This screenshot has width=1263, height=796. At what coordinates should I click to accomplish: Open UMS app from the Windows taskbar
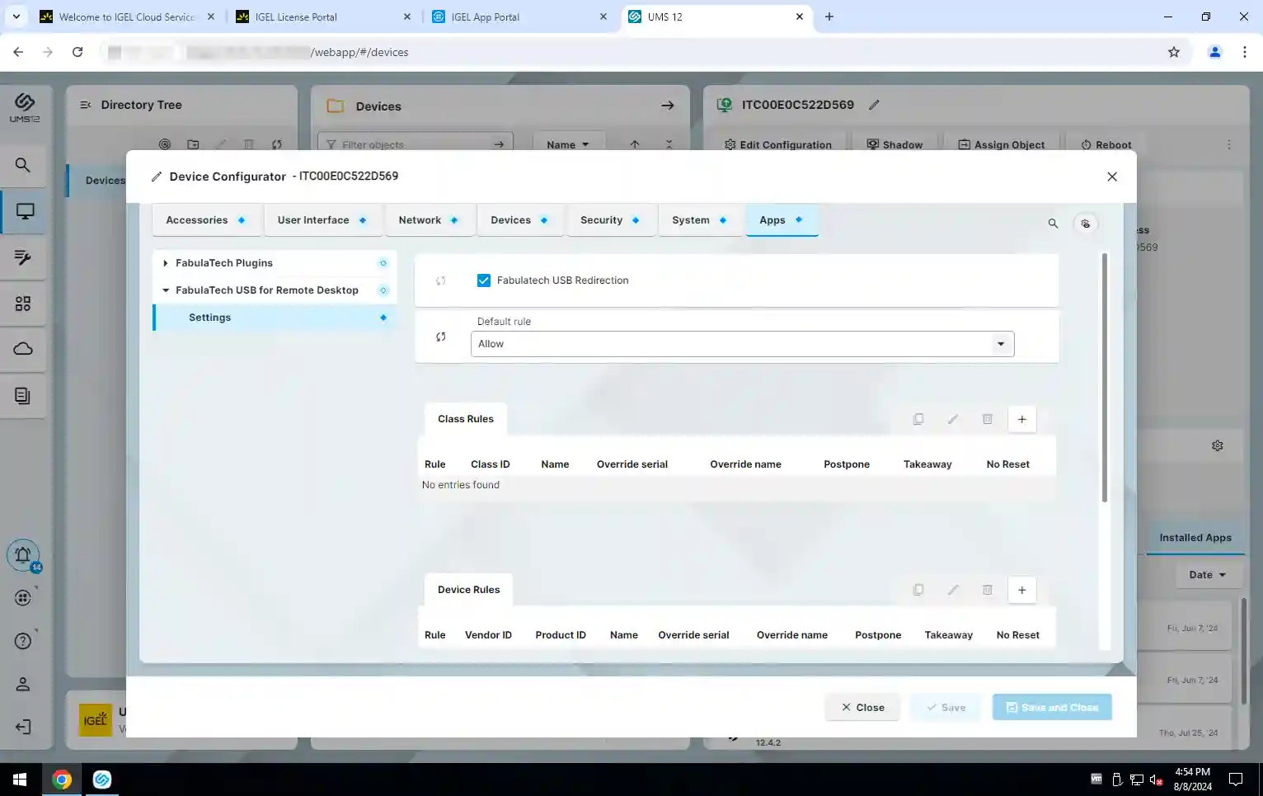(102, 780)
